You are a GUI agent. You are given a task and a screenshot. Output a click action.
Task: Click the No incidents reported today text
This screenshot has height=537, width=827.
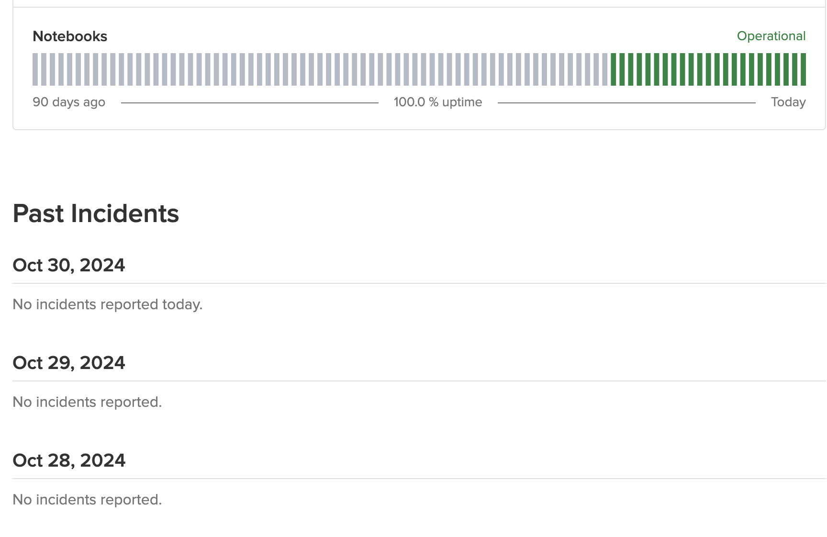click(x=108, y=304)
